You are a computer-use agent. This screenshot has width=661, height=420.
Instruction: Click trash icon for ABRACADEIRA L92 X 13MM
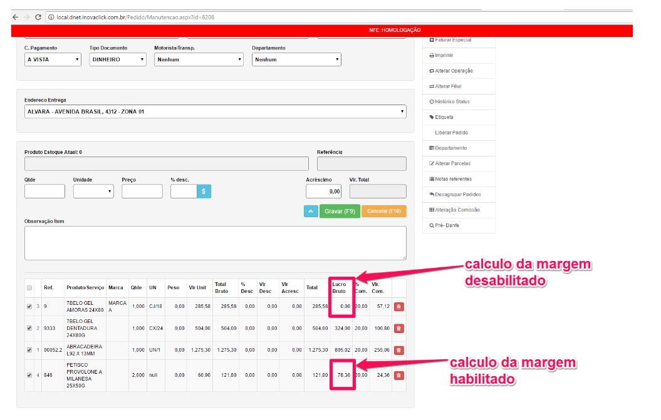(398, 351)
